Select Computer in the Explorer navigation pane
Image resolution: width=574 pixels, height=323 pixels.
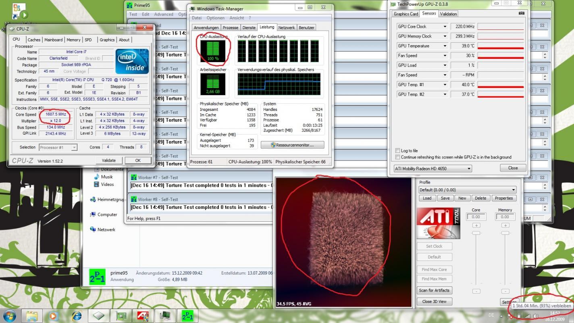coord(103,215)
